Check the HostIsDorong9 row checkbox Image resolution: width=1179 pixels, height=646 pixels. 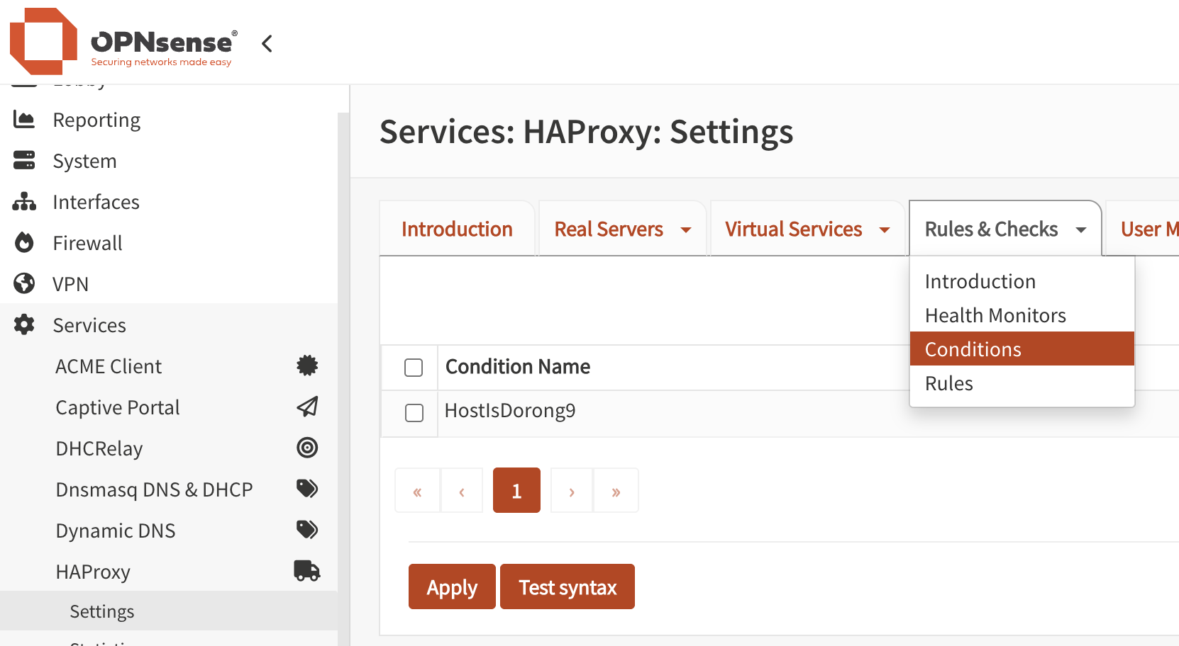tap(414, 413)
